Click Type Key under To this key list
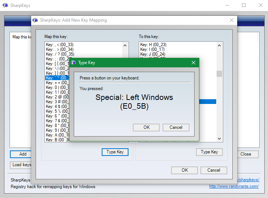This screenshot has width=268, height=198. click(209, 152)
